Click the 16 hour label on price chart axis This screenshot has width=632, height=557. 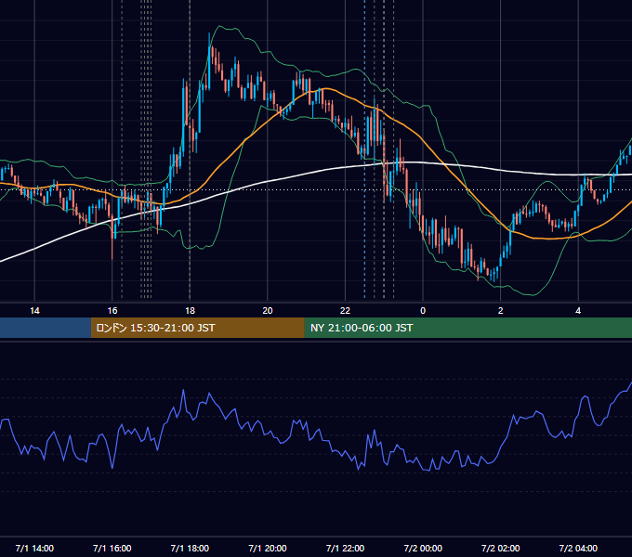[112, 311]
